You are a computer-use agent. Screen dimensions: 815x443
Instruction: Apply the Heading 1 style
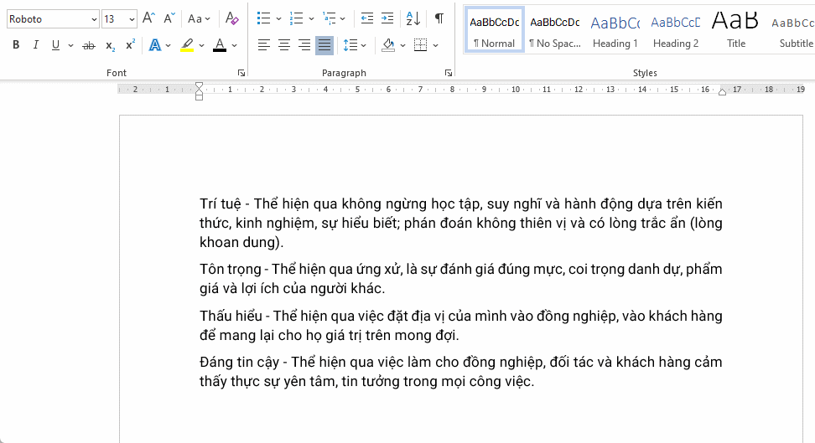point(615,29)
